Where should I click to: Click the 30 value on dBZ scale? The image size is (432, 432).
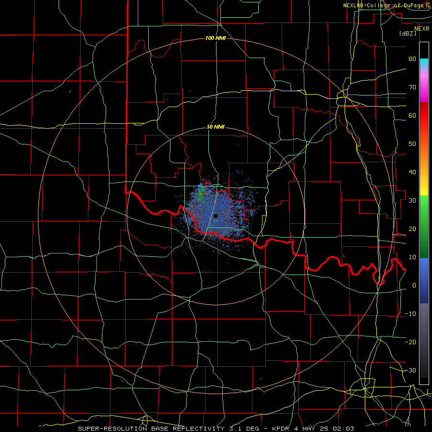coord(412,201)
